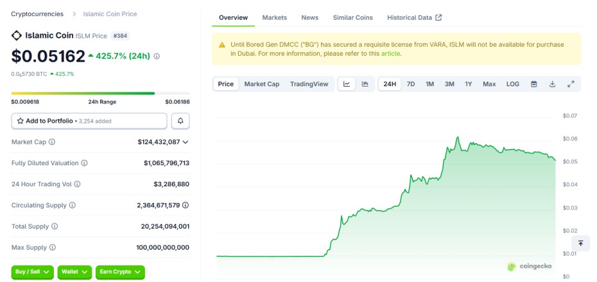Switch to candlestick chart view icon
The height and width of the screenshot is (282, 597).
coord(365,84)
